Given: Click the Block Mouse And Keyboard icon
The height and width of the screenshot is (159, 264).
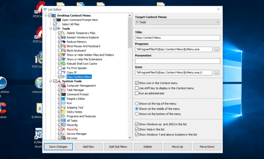Looking at the screenshot, I should click(64, 46).
